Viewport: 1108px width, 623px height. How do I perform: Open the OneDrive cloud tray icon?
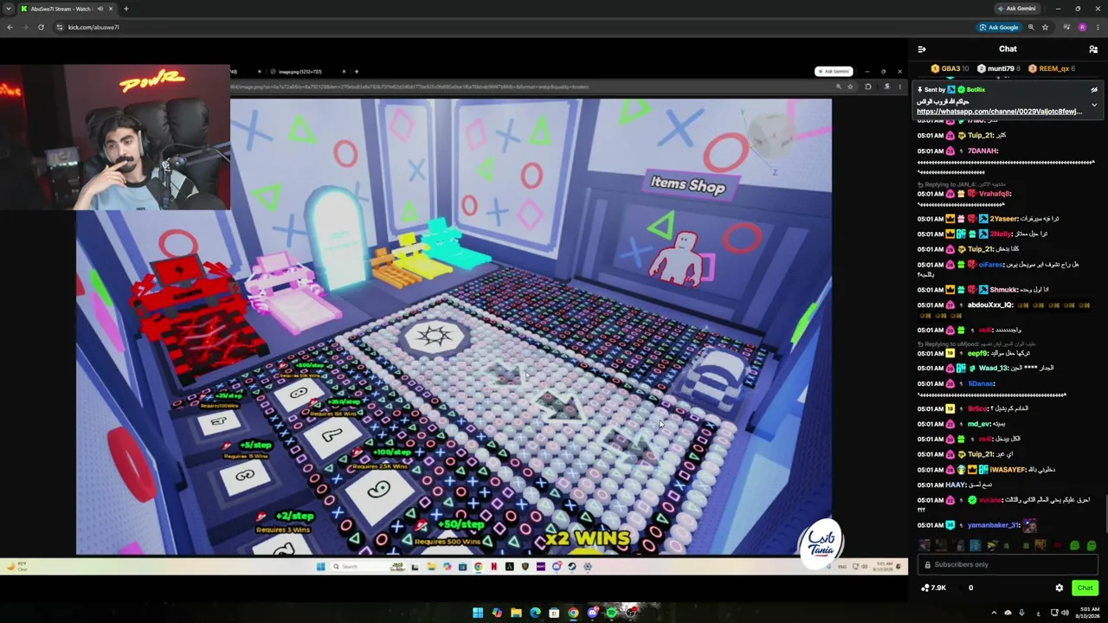(1008, 613)
